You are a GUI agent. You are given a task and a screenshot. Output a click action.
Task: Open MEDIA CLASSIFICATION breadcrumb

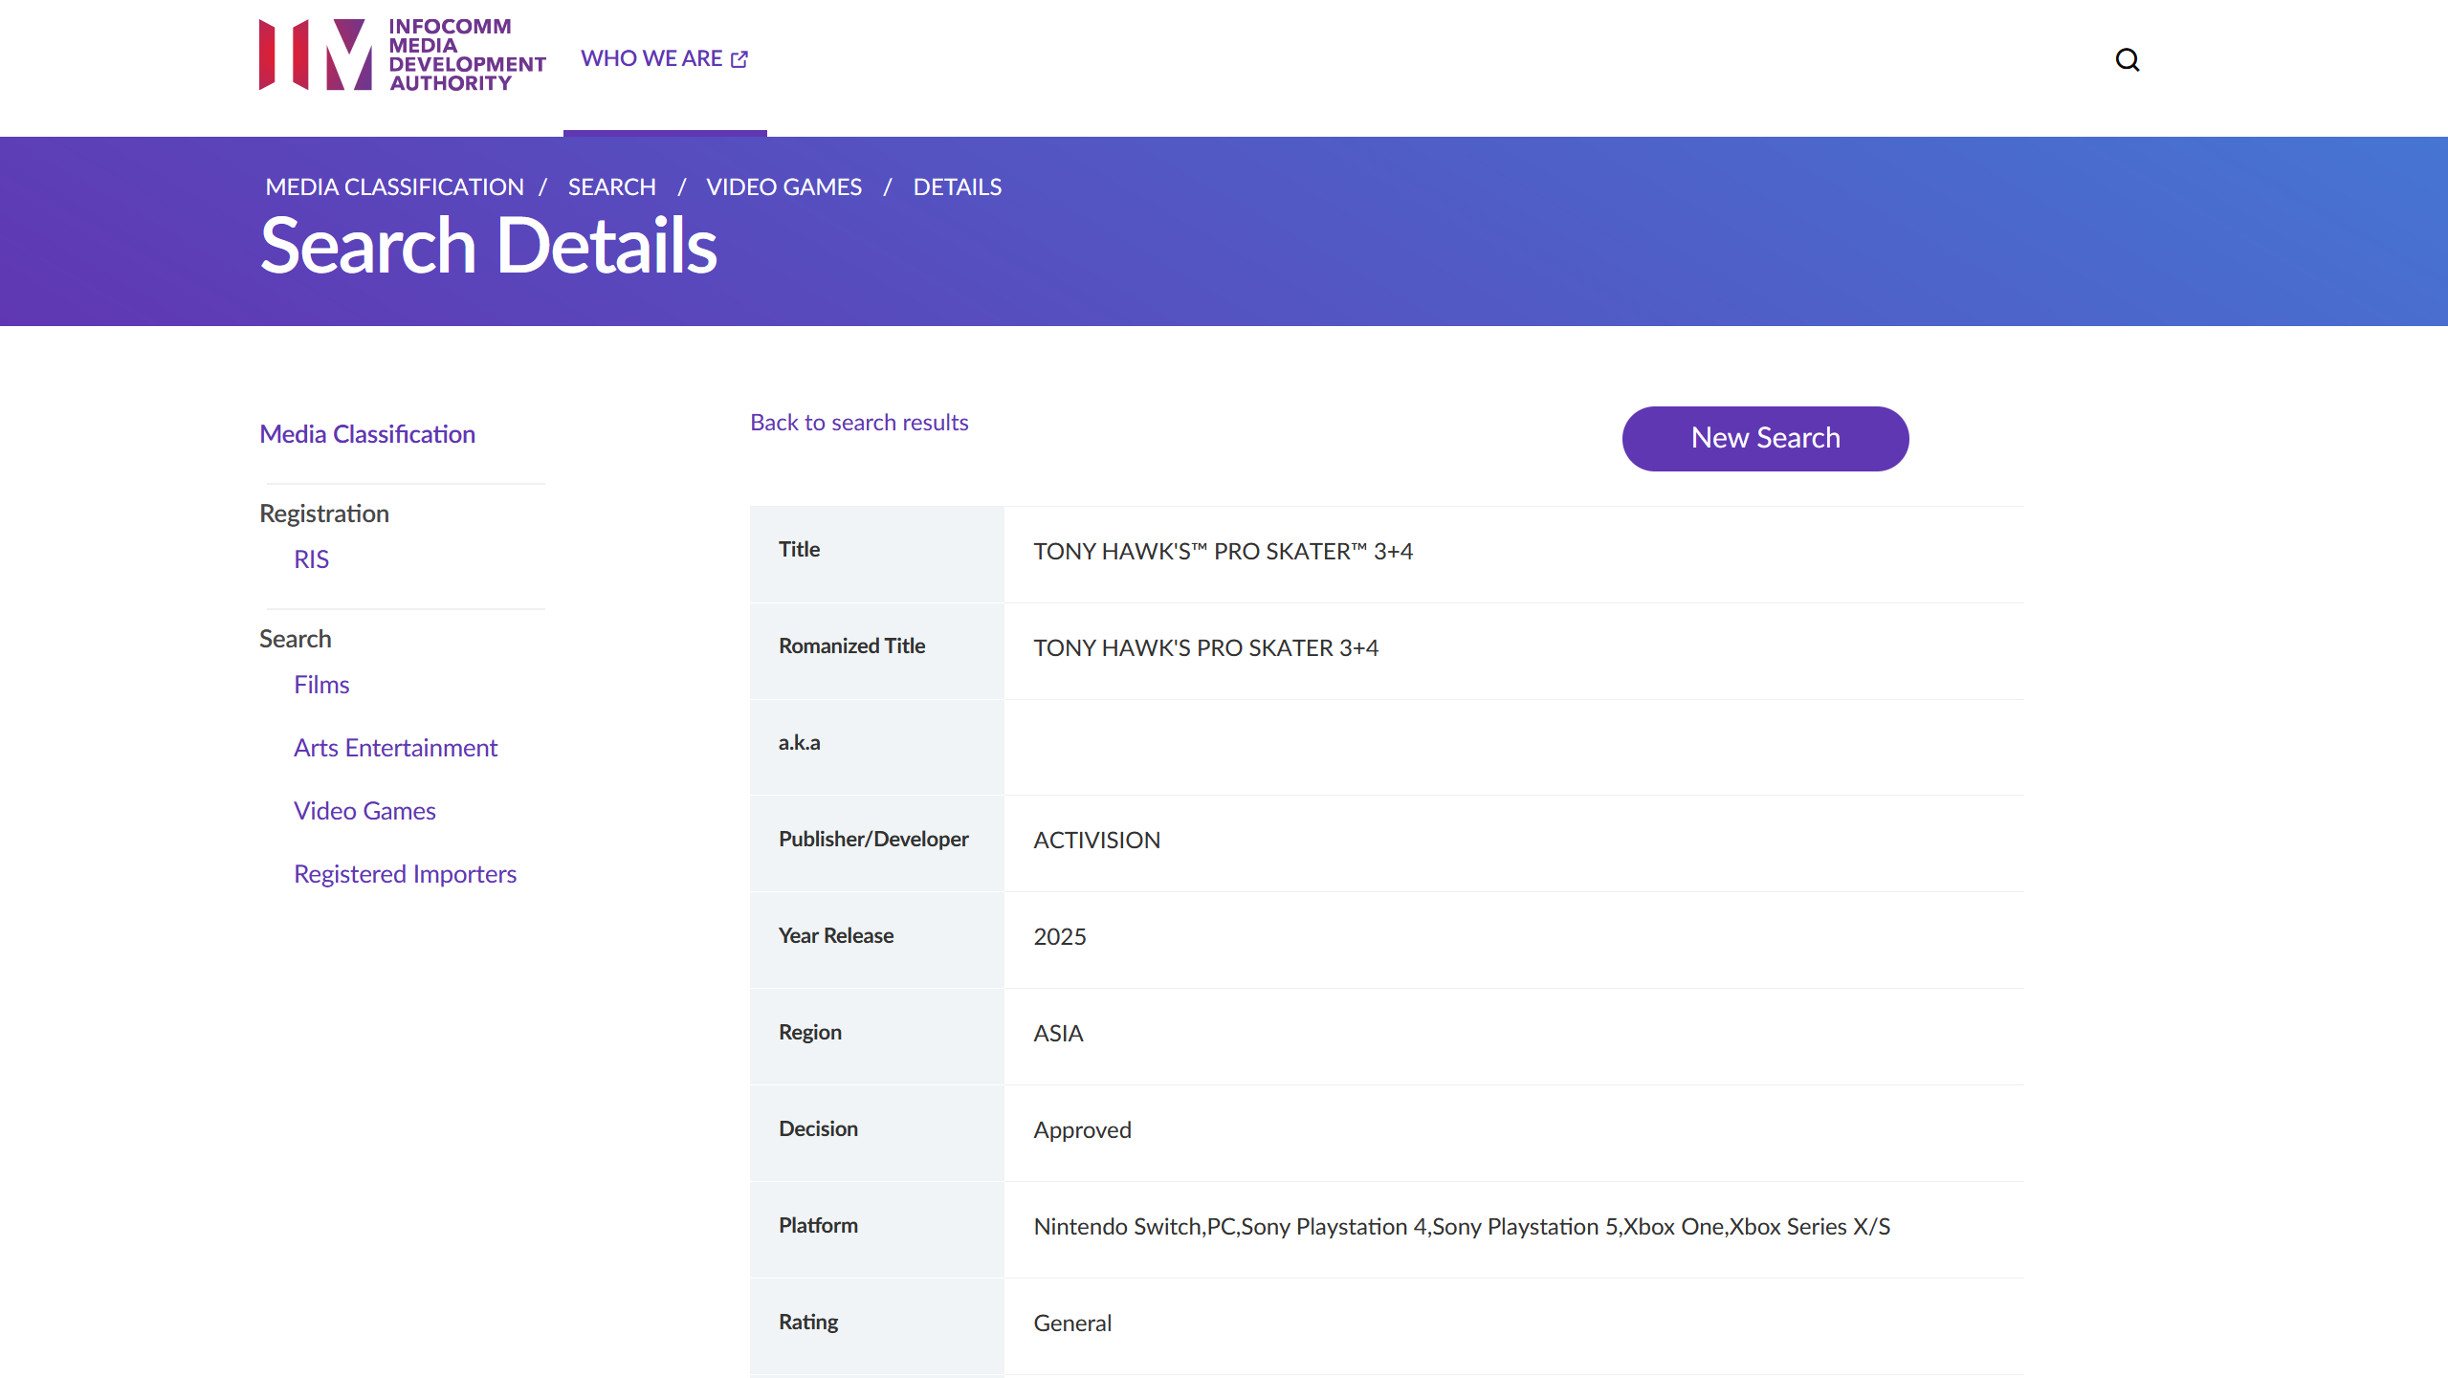click(x=394, y=187)
